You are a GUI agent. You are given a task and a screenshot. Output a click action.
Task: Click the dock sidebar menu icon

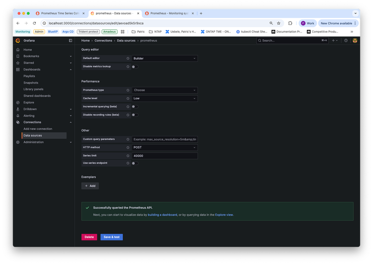(x=71, y=41)
